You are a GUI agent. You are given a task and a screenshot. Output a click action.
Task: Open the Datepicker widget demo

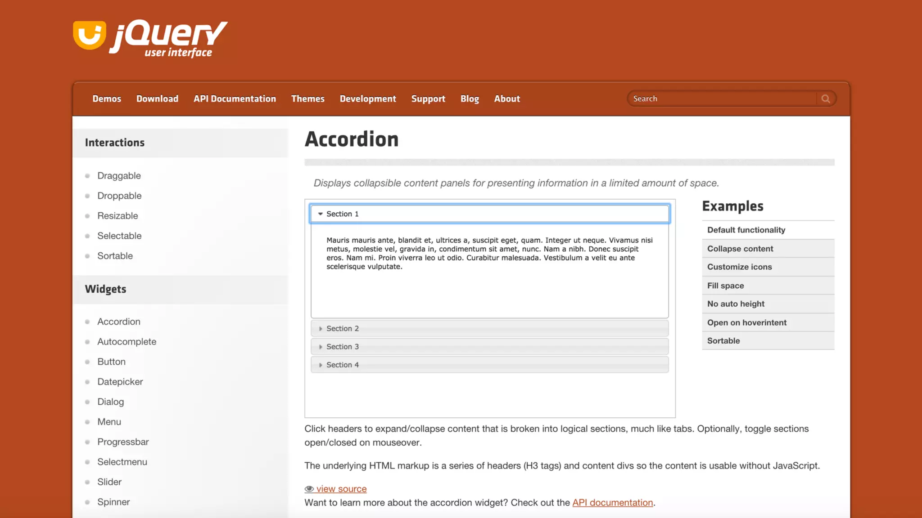click(x=120, y=382)
